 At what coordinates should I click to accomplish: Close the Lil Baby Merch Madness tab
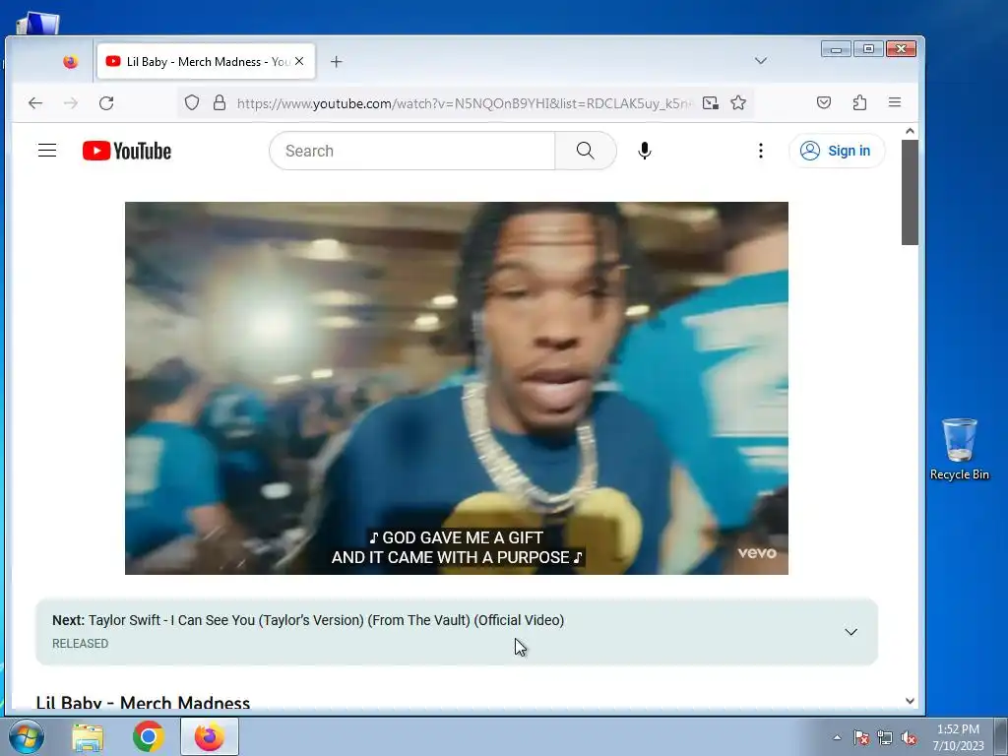tap(299, 62)
